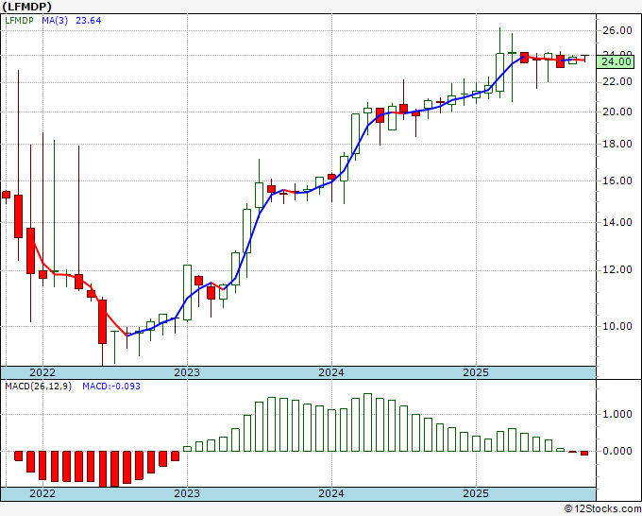Click the MACD:-0.093 value readout

coord(111,387)
